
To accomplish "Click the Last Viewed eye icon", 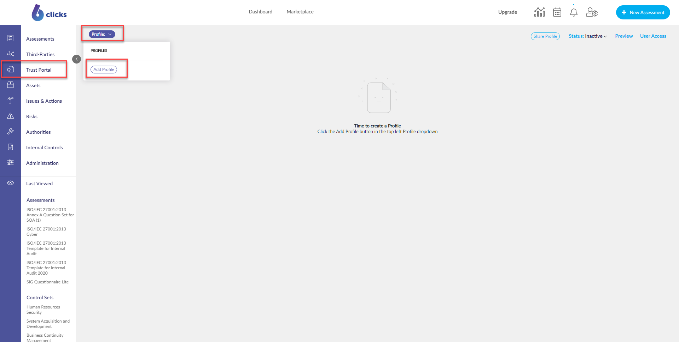I will pos(11,183).
